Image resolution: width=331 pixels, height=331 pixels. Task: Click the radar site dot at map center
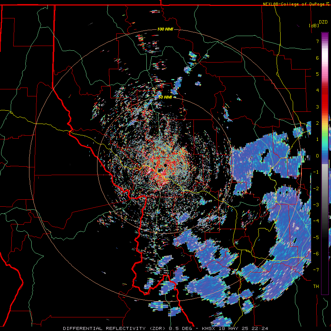165,165
